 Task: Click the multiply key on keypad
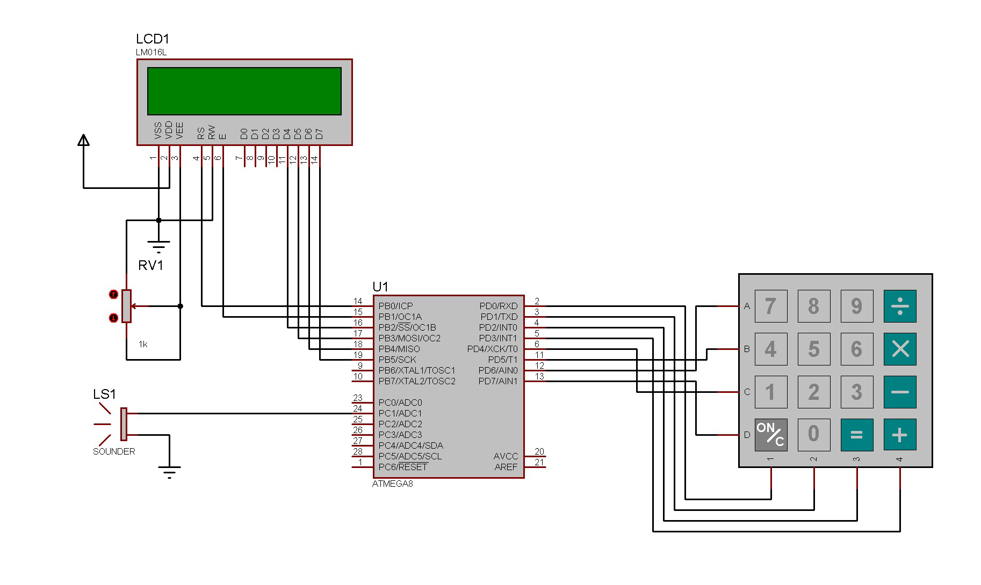coord(900,349)
